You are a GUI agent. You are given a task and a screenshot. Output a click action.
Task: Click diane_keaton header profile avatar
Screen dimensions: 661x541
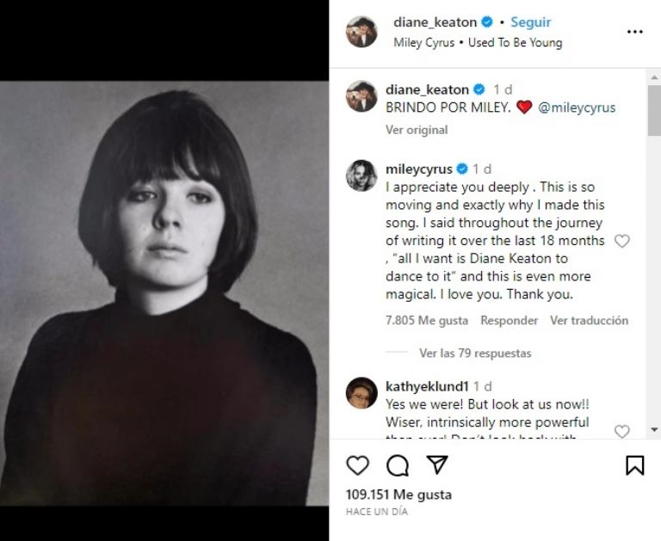point(361,32)
